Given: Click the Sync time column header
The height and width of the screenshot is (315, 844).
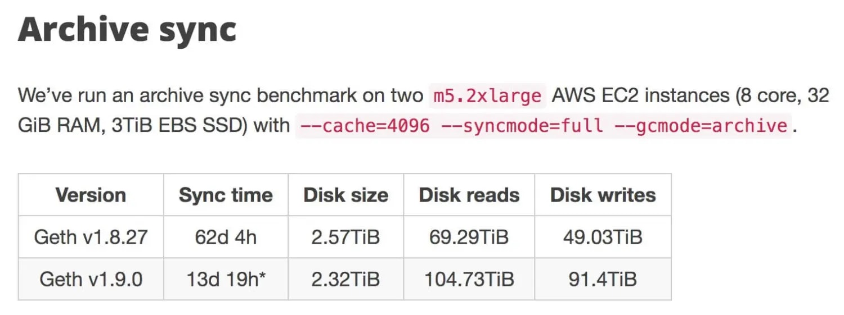Looking at the screenshot, I should point(226,195).
